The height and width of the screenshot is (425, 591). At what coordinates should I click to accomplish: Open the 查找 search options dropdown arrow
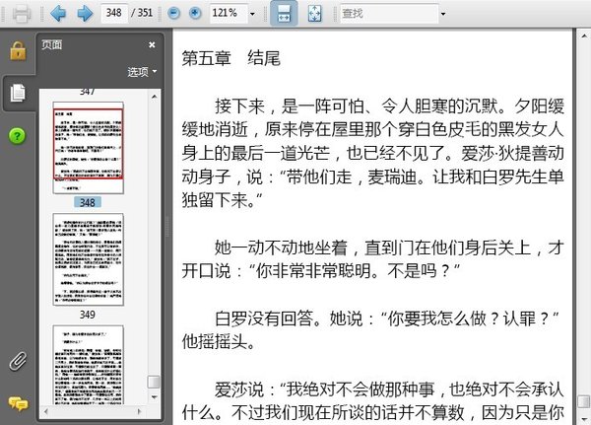(443, 14)
